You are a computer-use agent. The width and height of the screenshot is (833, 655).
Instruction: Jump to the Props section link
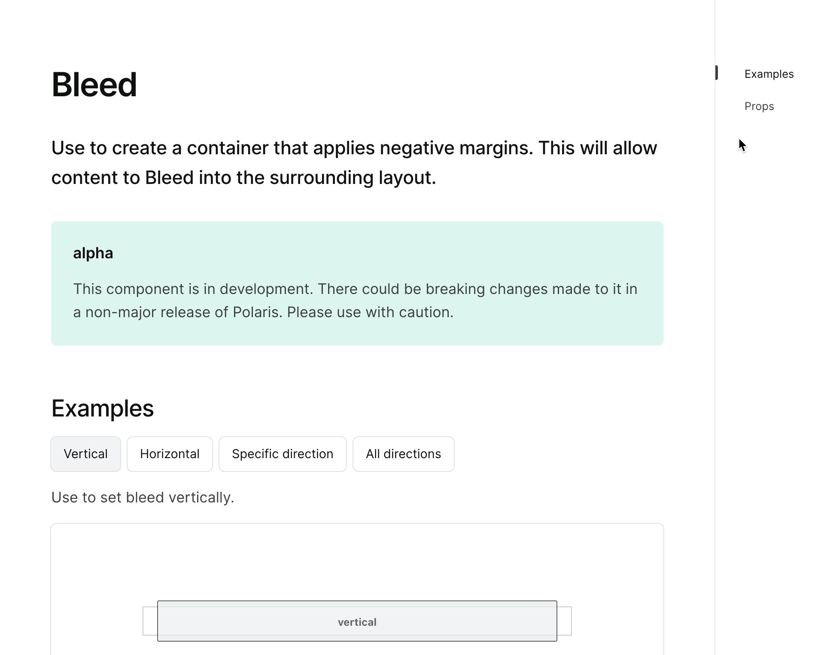click(x=759, y=106)
